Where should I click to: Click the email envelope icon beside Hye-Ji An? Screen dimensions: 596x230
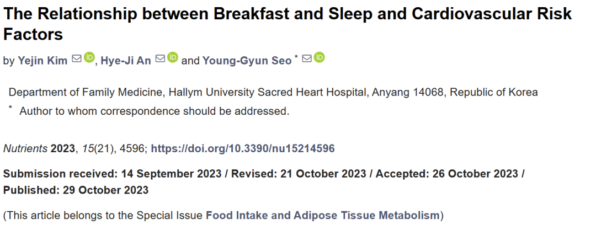161,59
